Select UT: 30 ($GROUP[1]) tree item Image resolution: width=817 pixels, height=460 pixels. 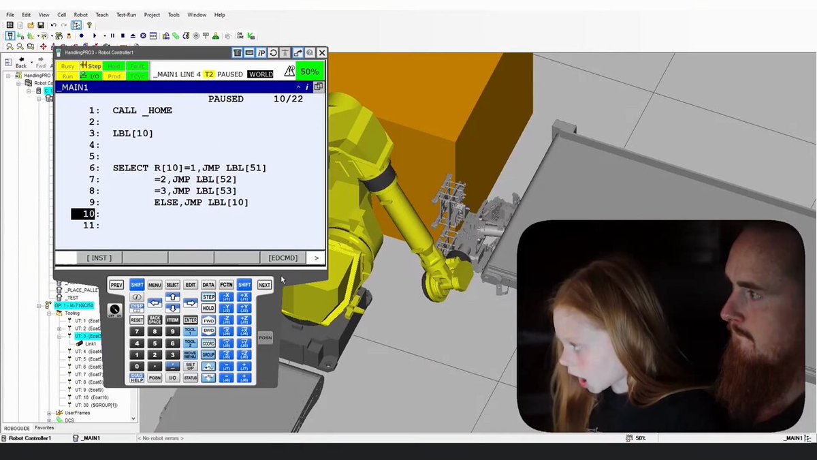click(x=96, y=405)
